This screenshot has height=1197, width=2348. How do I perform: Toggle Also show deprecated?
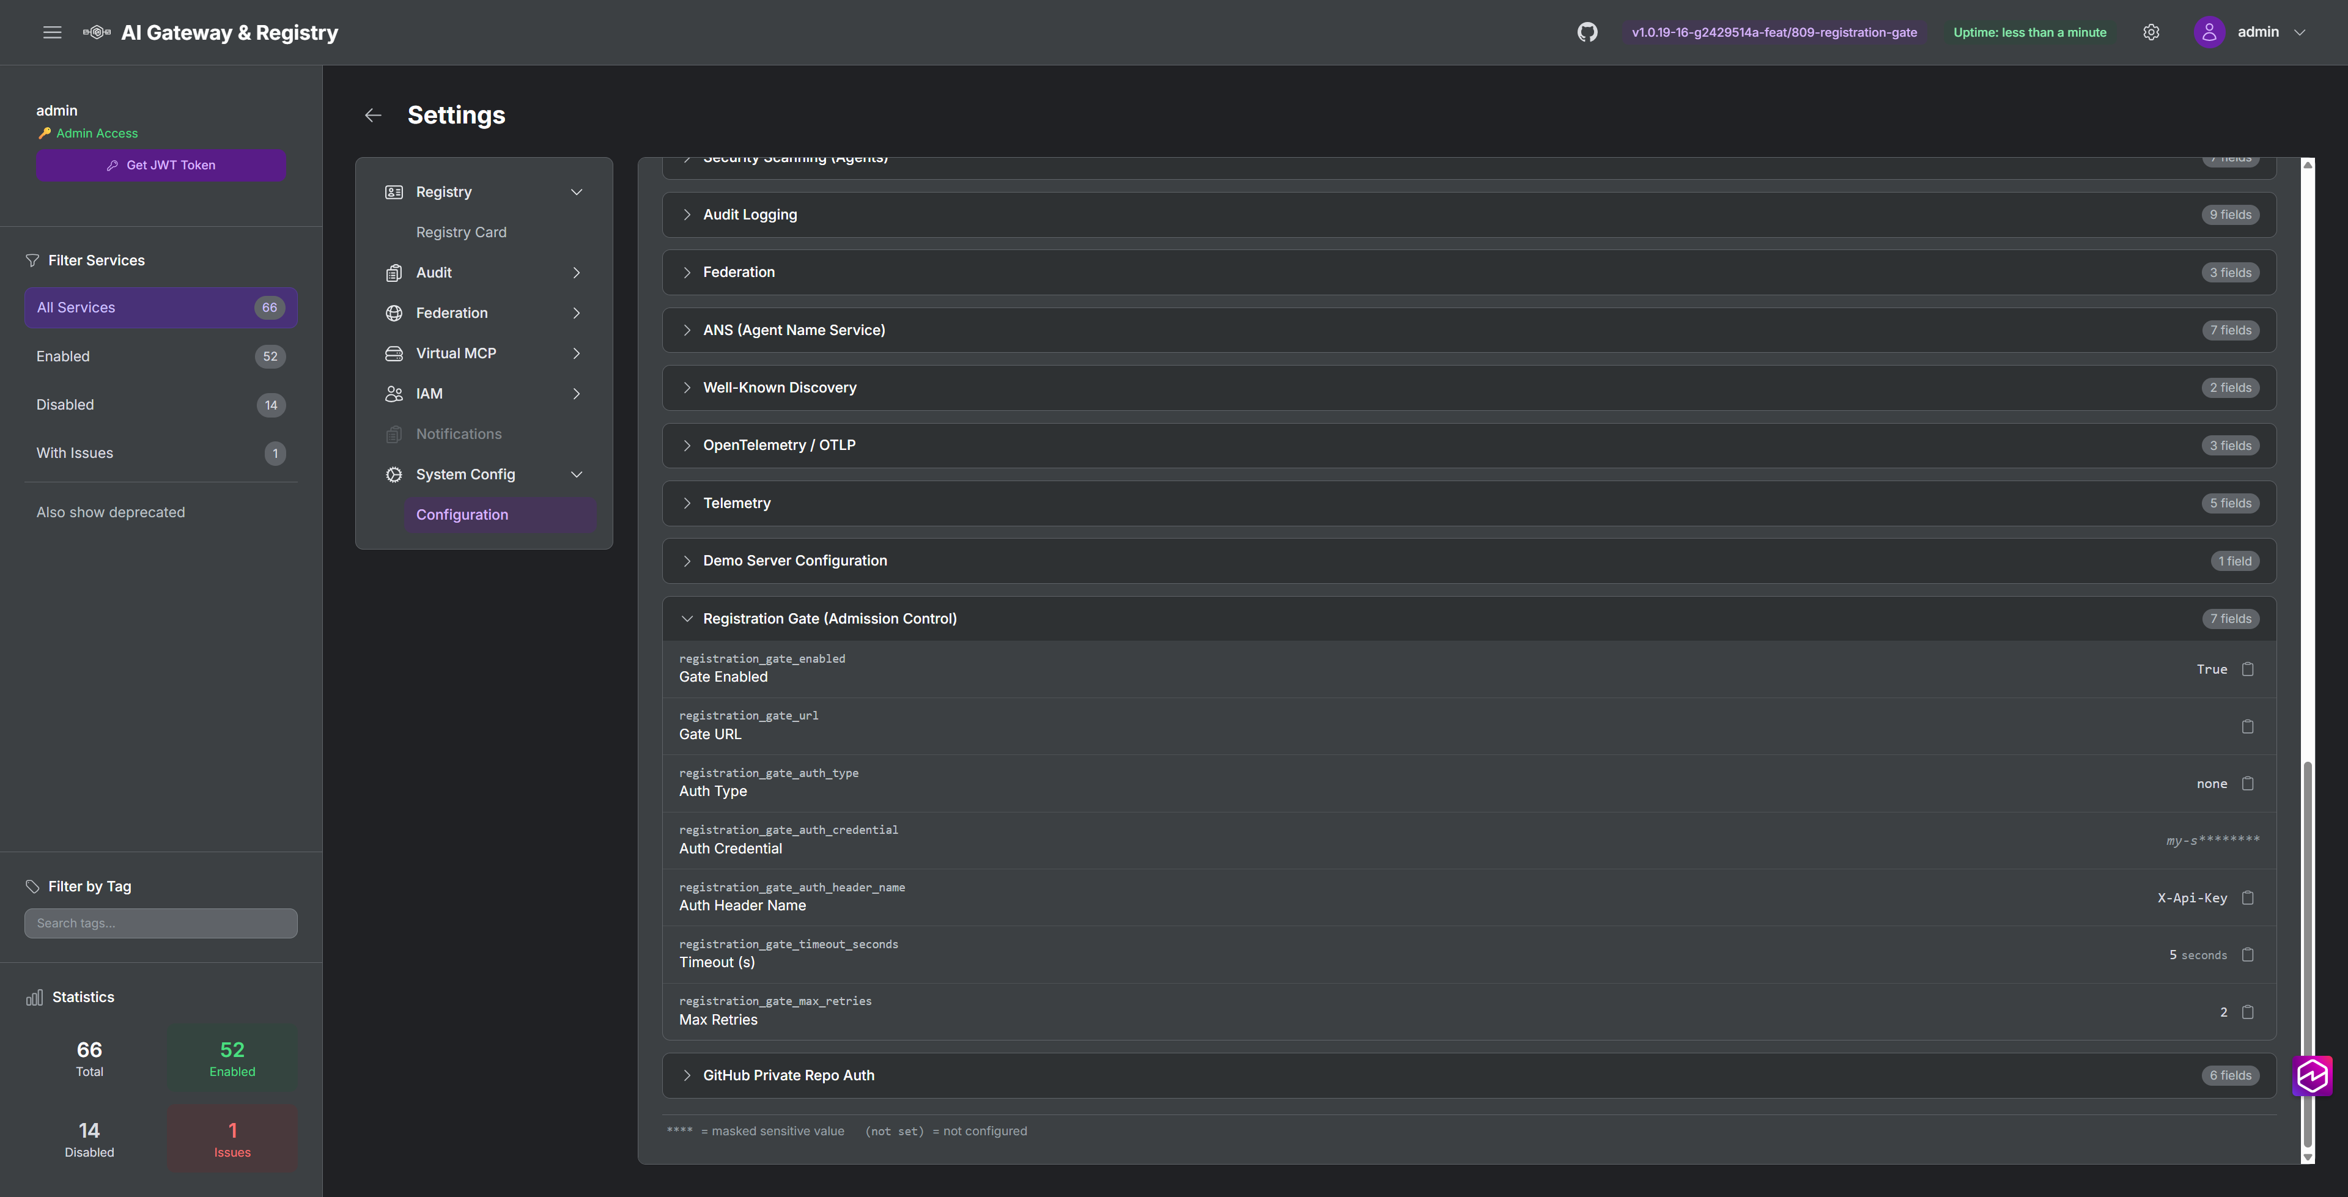110,512
